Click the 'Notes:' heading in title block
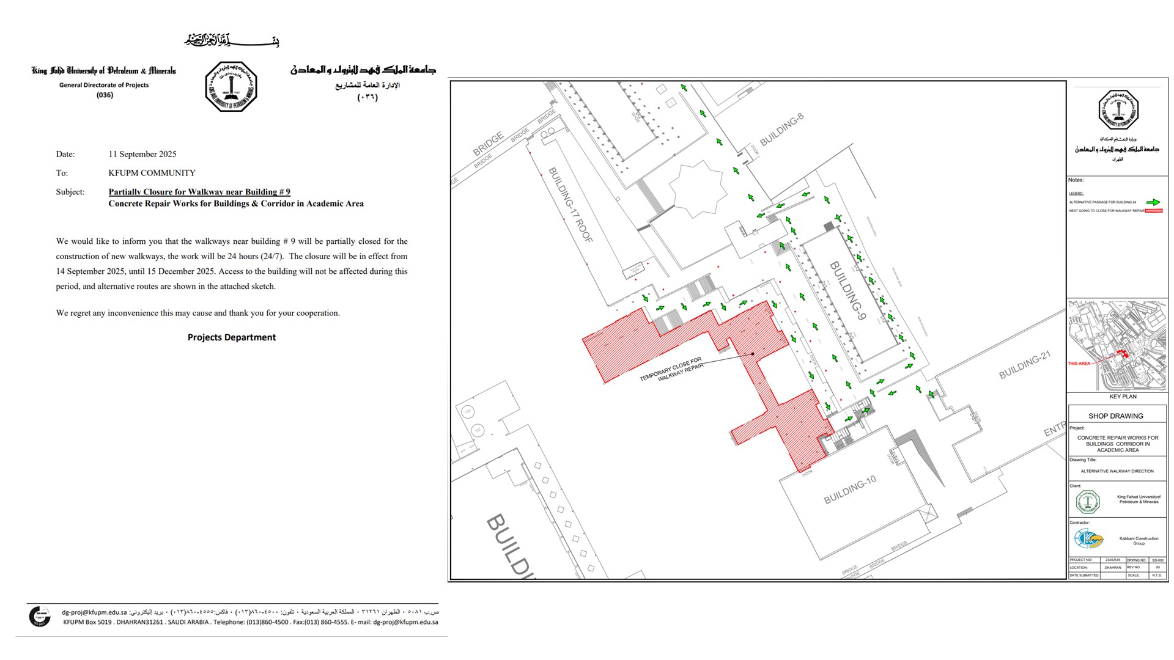 click(1076, 180)
